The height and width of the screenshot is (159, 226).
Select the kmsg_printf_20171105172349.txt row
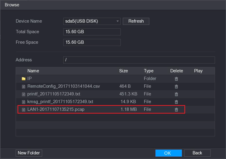115,102
